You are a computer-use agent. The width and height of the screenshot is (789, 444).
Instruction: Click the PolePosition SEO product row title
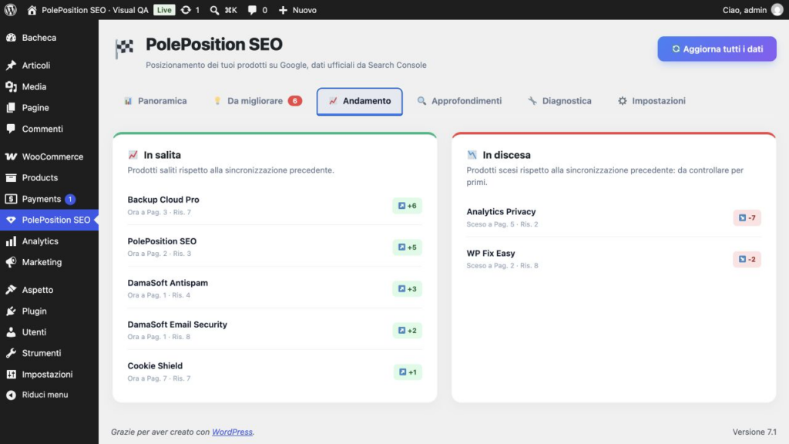[162, 241]
